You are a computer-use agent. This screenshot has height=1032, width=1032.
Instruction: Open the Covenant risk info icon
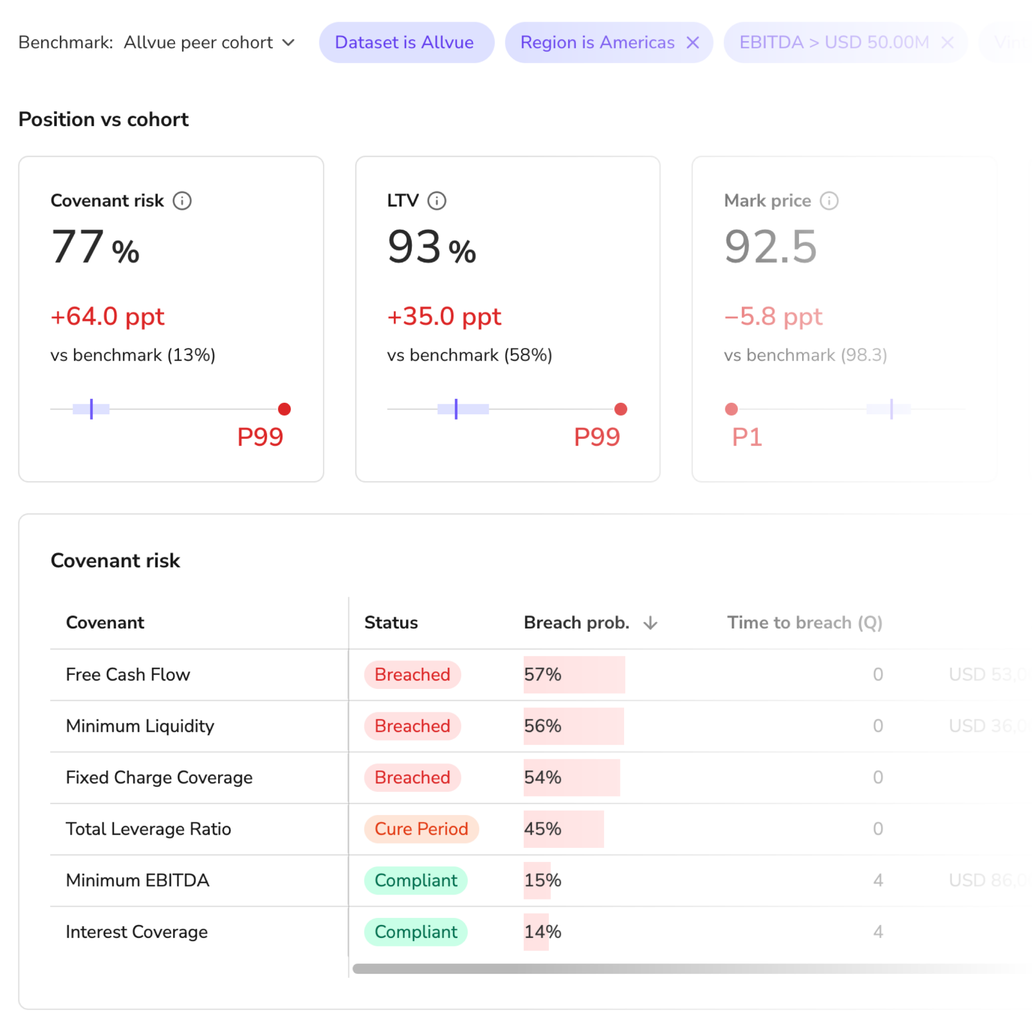pos(182,201)
